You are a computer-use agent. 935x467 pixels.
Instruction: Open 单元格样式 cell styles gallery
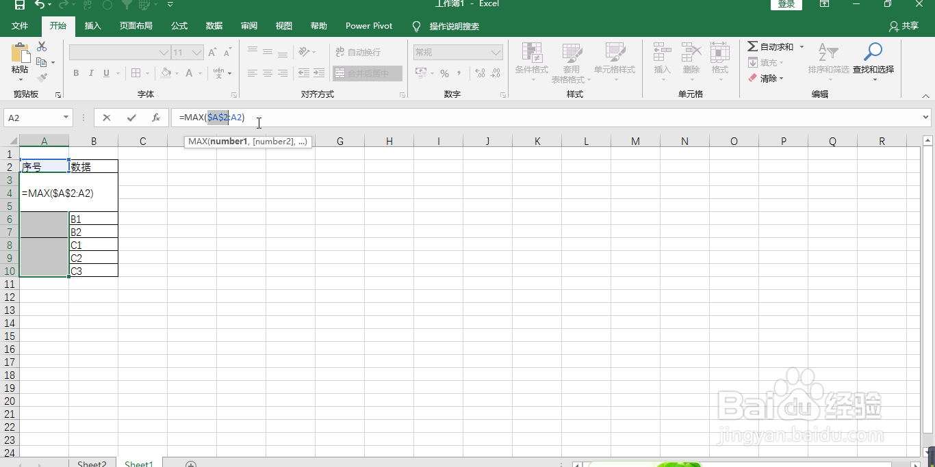coord(615,62)
